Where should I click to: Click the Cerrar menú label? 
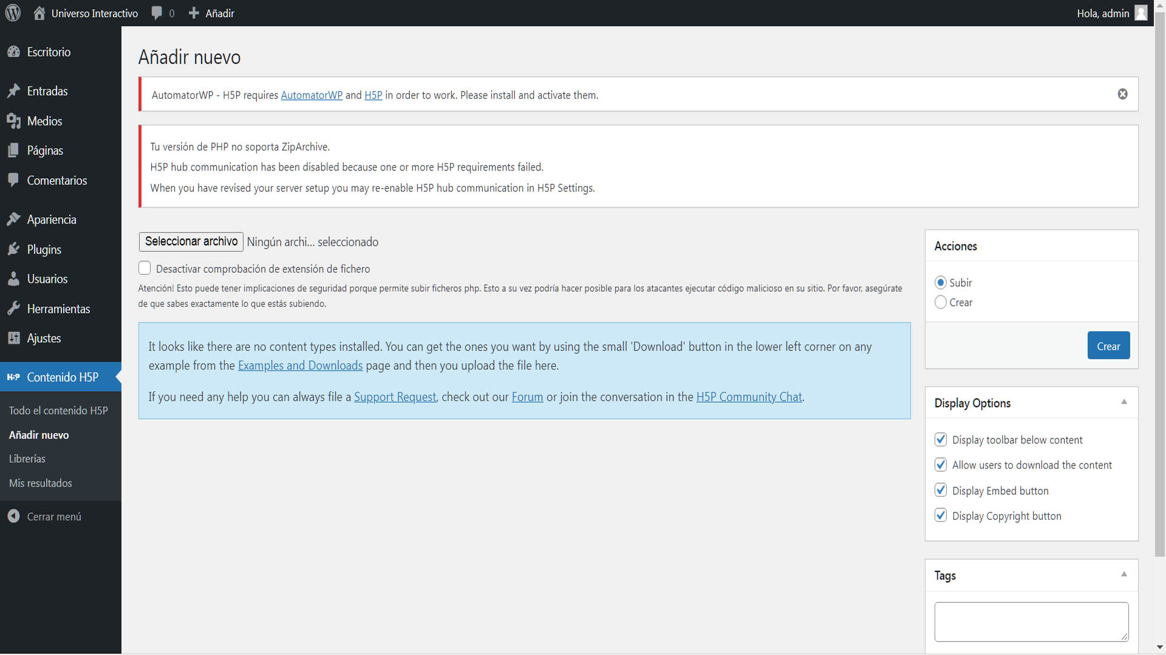[54, 517]
